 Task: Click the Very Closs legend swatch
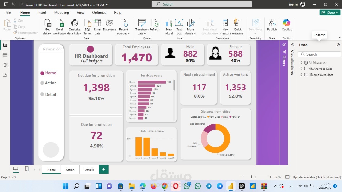coord(208,117)
